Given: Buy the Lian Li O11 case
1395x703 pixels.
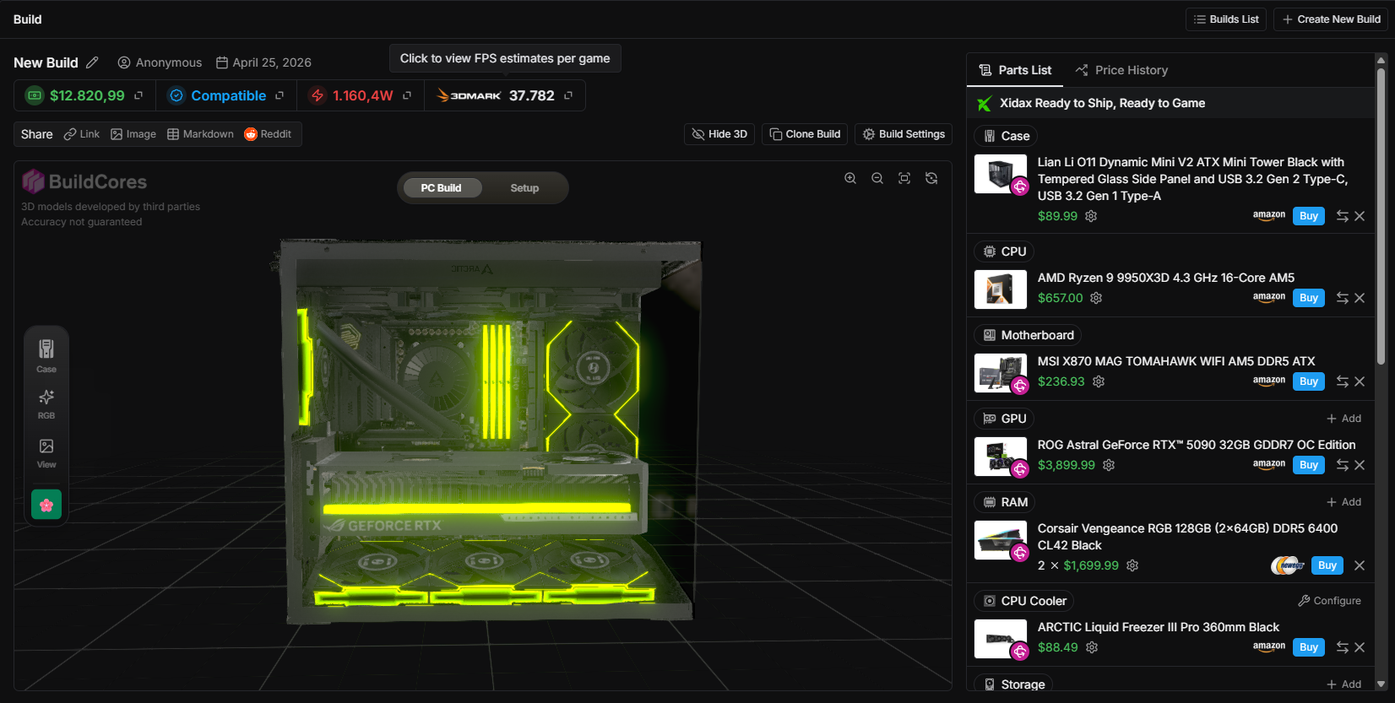Looking at the screenshot, I should [x=1309, y=216].
